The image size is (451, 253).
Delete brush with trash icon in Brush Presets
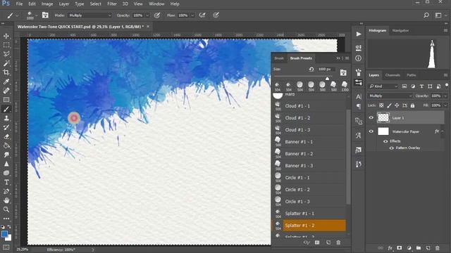338,242
